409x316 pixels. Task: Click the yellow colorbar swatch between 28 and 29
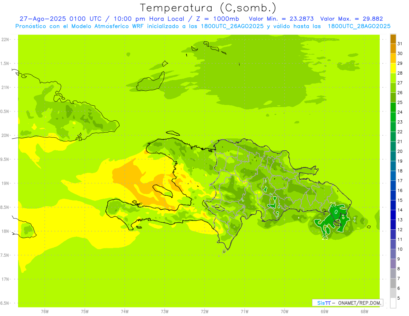393,68
